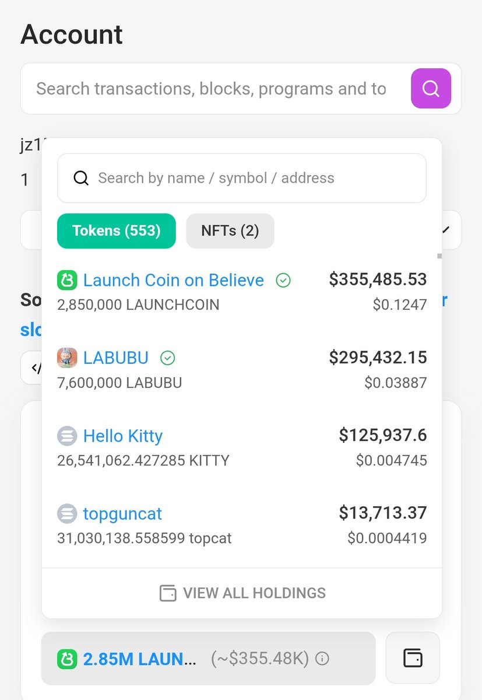Click the green logo in the token dropdown bar
Image resolution: width=482 pixels, height=700 pixels.
(67, 659)
